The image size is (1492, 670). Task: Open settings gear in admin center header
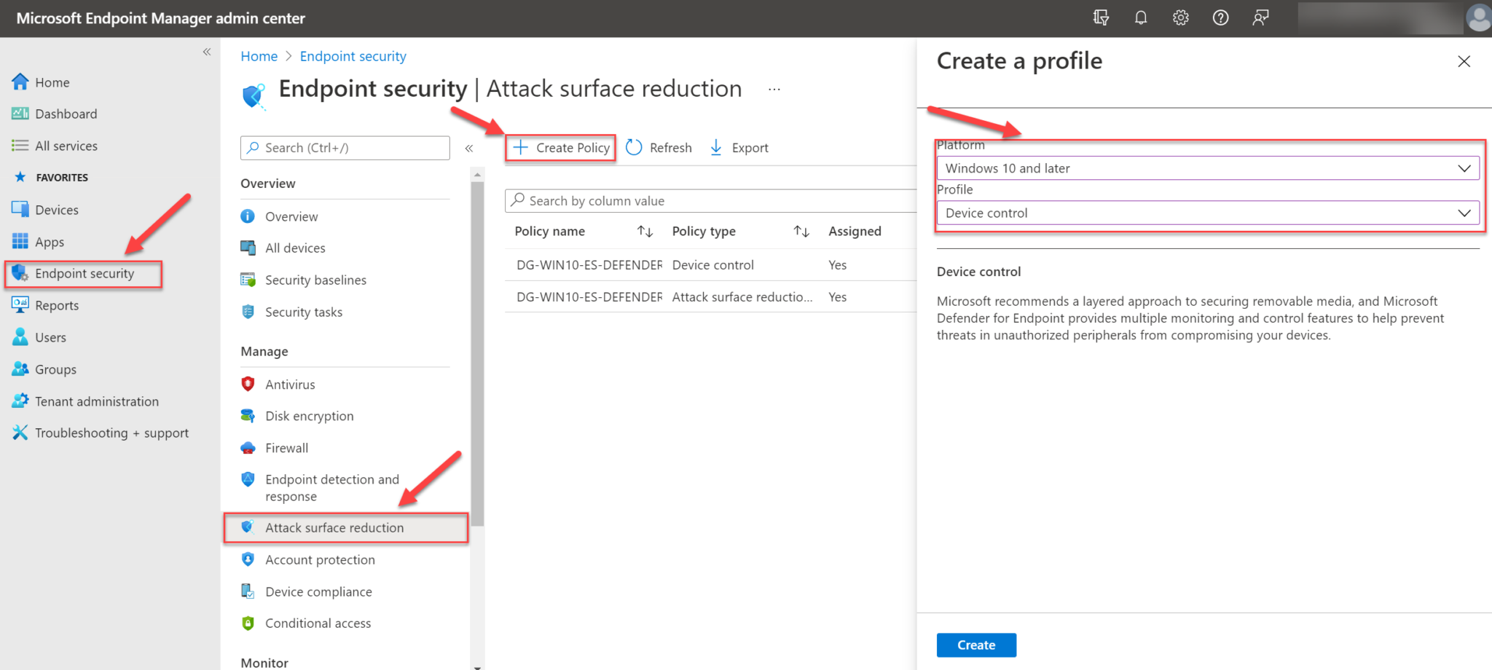point(1180,17)
